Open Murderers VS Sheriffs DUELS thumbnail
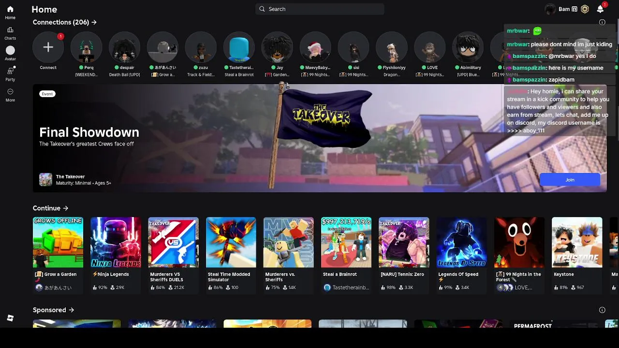 [x=173, y=242]
